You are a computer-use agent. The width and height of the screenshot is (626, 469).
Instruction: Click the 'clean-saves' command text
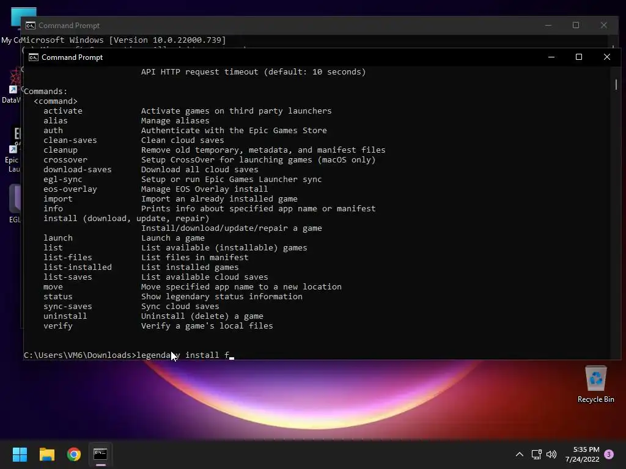pos(70,140)
